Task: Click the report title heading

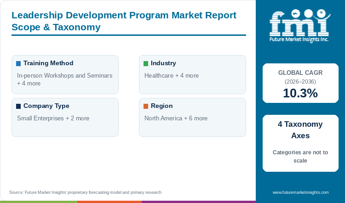Action: pyautogui.click(x=124, y=21)
